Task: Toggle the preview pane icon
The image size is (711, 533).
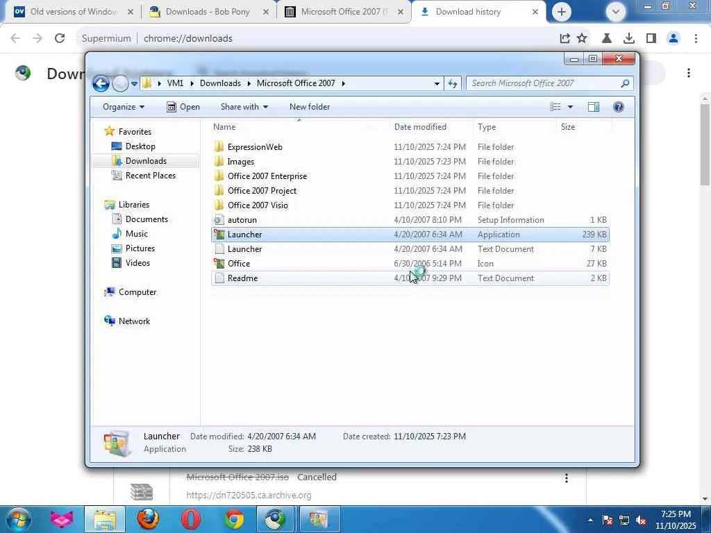Action: click(x=594, y=107)
